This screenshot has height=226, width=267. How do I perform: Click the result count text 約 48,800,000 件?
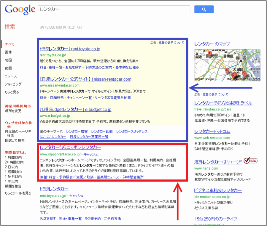coord(53,27)
